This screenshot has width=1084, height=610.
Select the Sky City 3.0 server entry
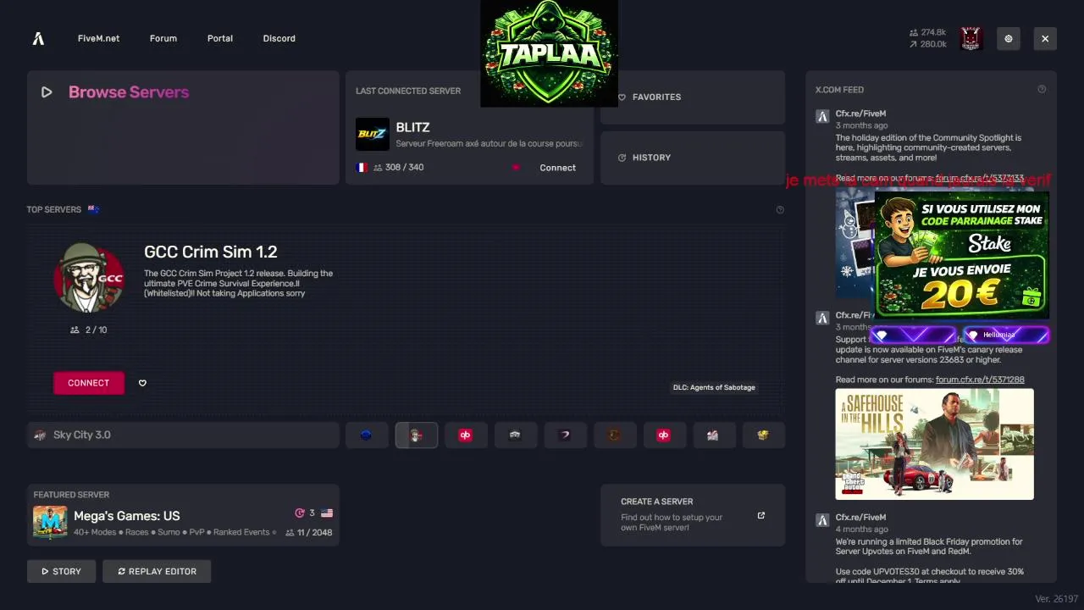pyautogui.click(x=183, y=435)
